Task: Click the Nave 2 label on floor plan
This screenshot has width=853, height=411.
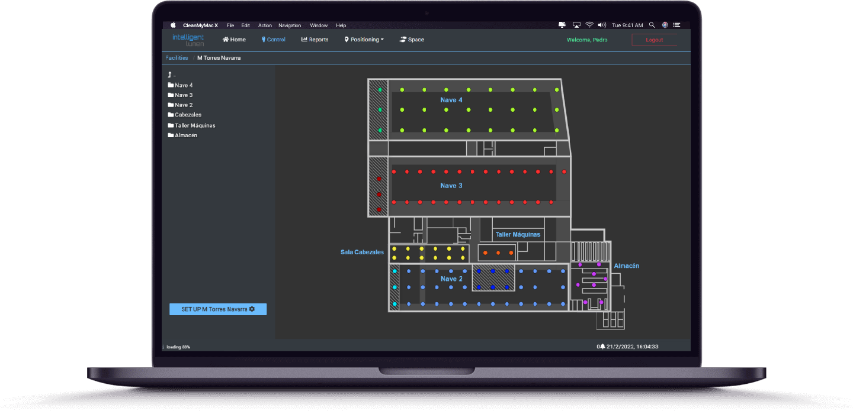Action: pos(452,279)
